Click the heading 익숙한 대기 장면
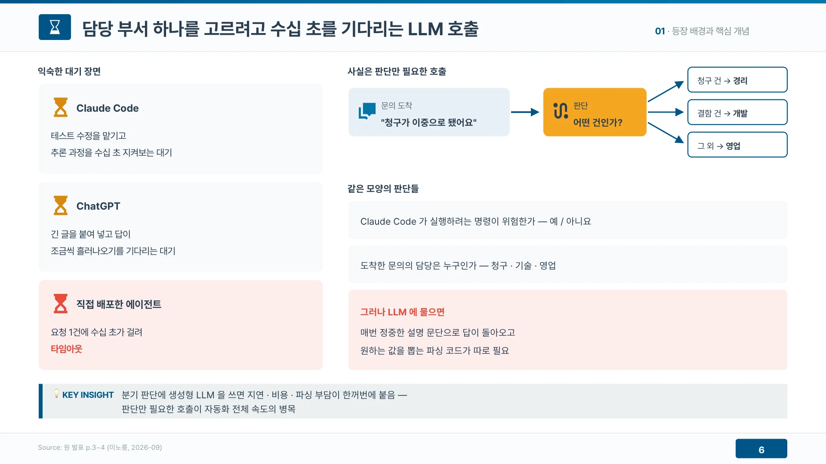The image size is (826, 464). [x=69, y=71]
